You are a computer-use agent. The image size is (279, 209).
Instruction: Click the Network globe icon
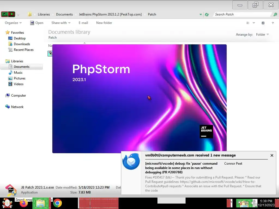click(7, 107)
